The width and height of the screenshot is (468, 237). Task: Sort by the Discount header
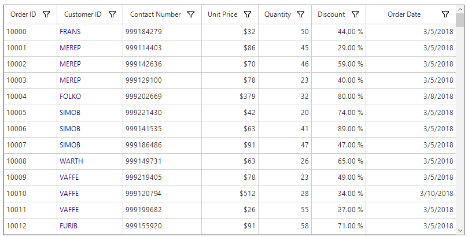click(x=331, y=14)
